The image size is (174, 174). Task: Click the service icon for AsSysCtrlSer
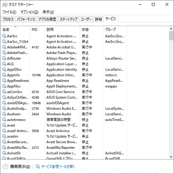(4, 97)
